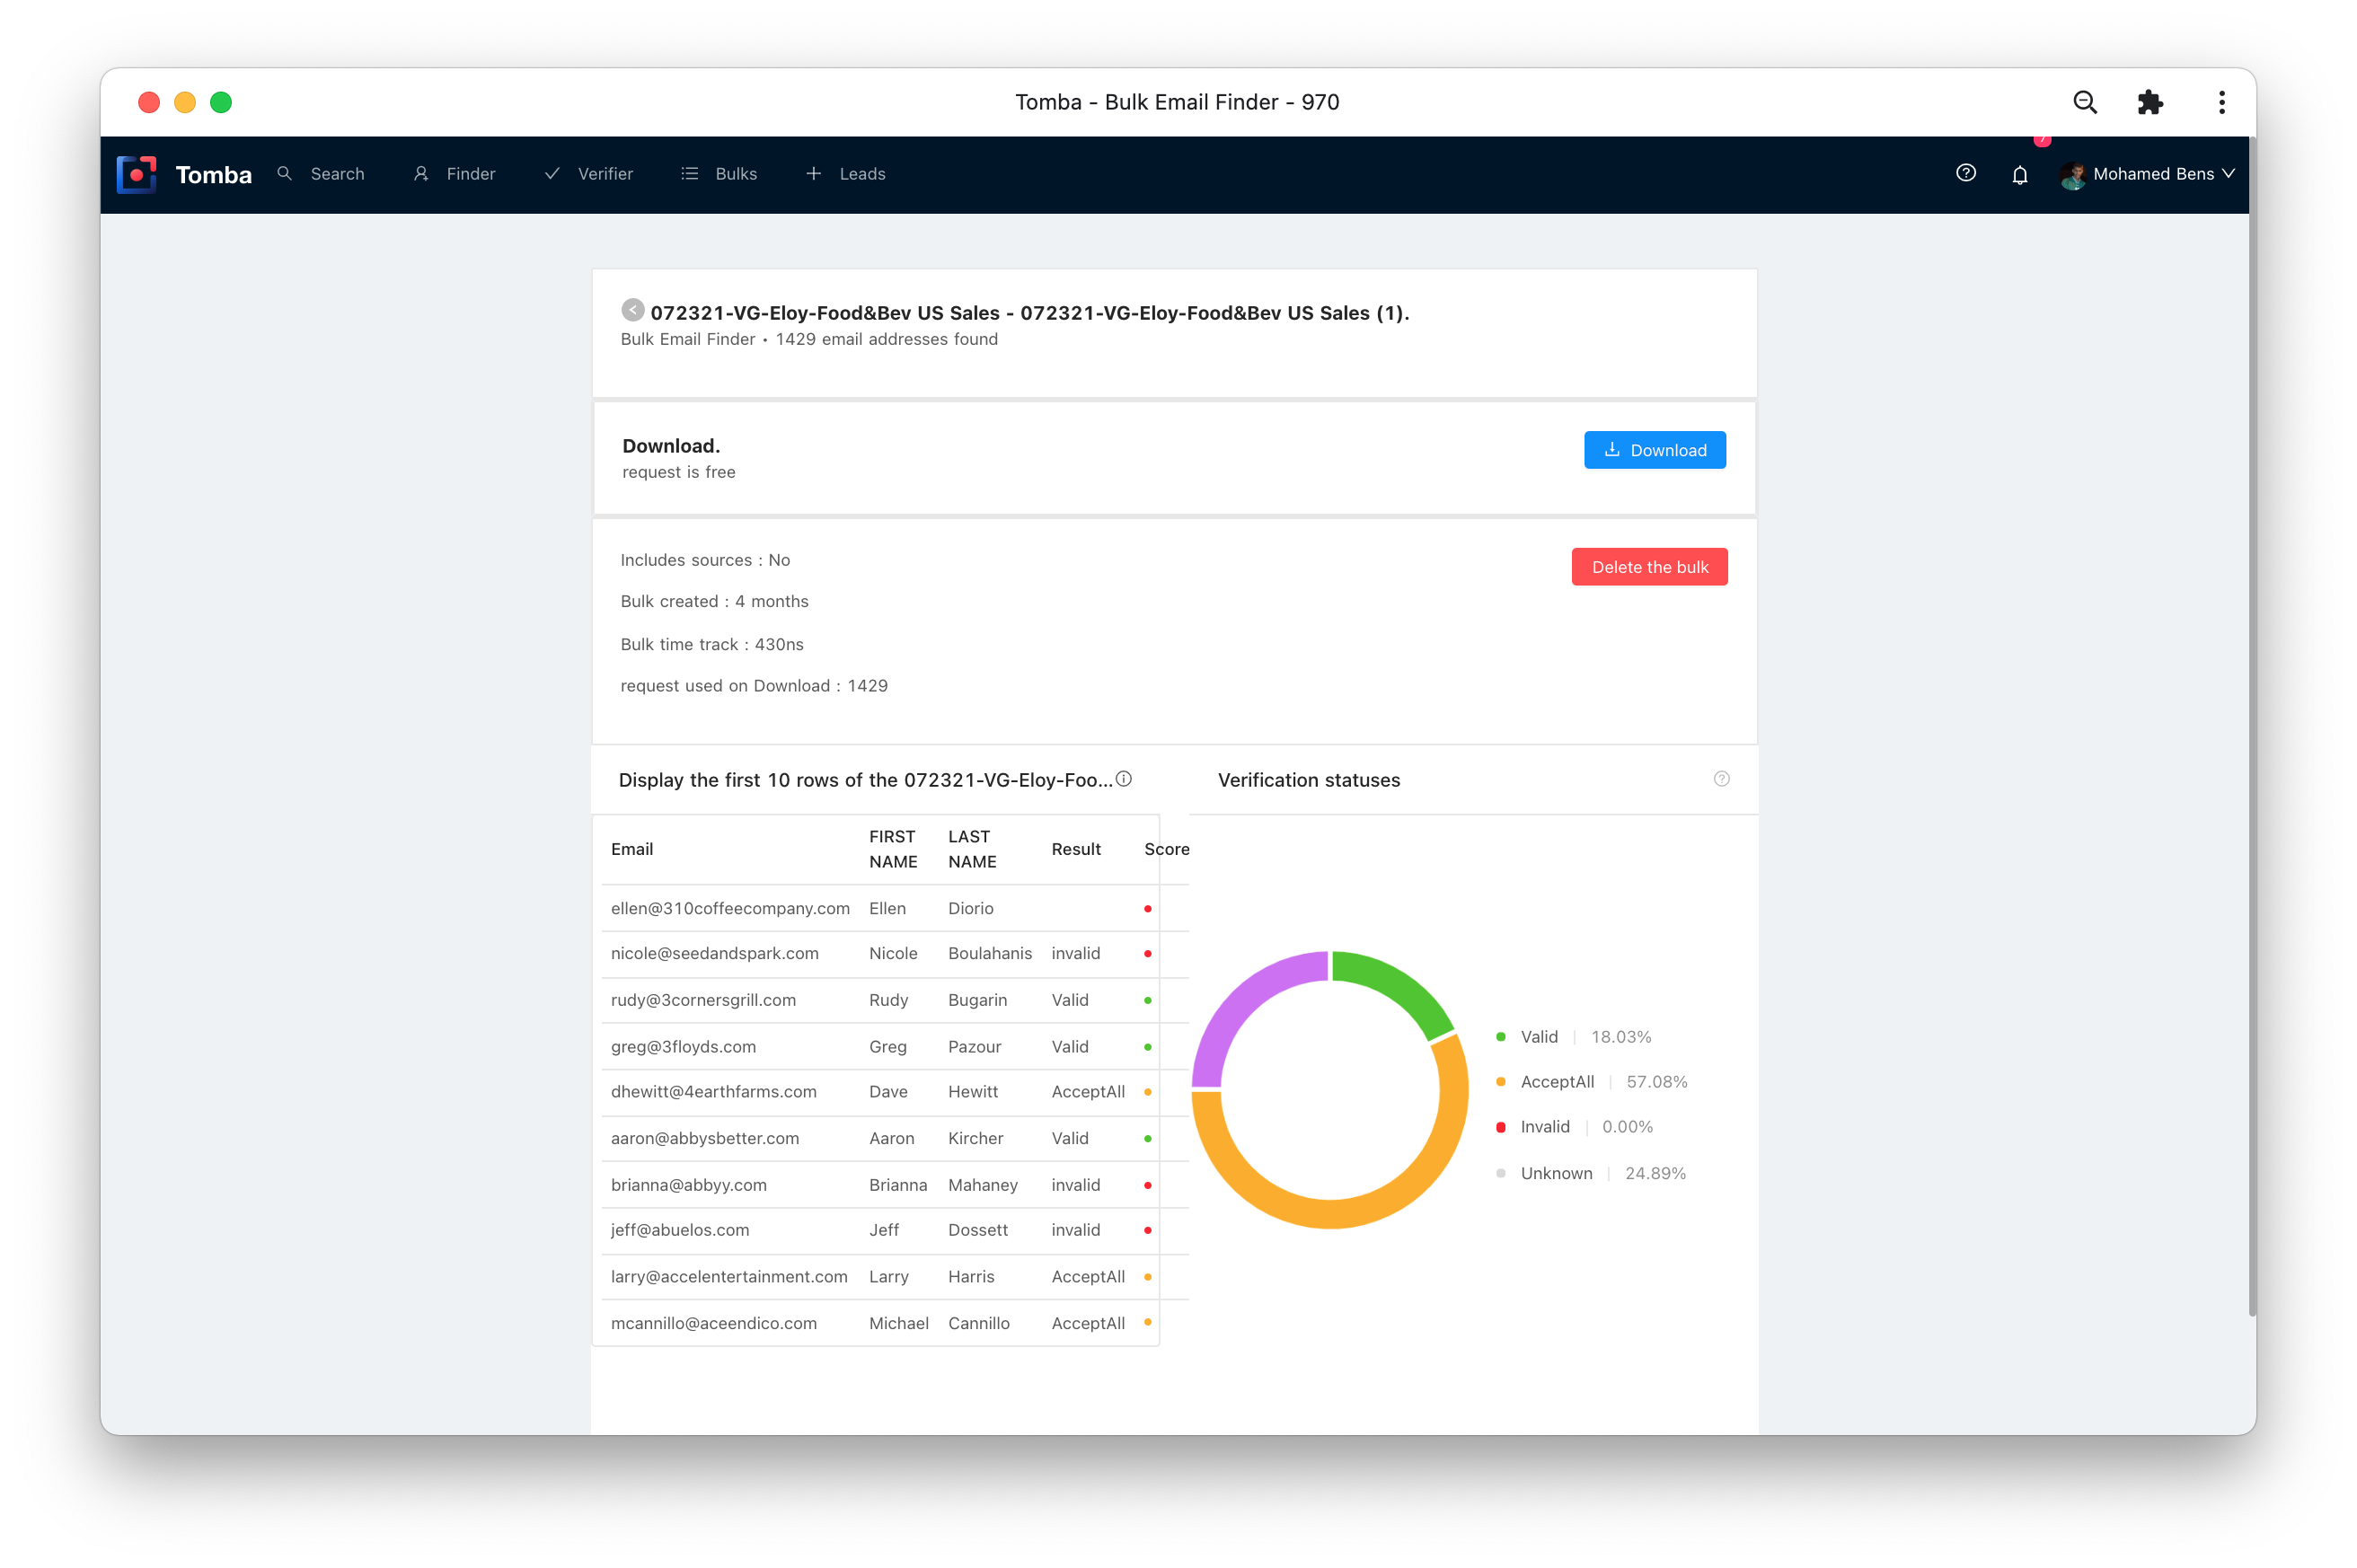The height and width of the screenshot is (1568, 2357).
Task: Click the green score dot in Aaron's row
Action: tap(1147, 1139)
